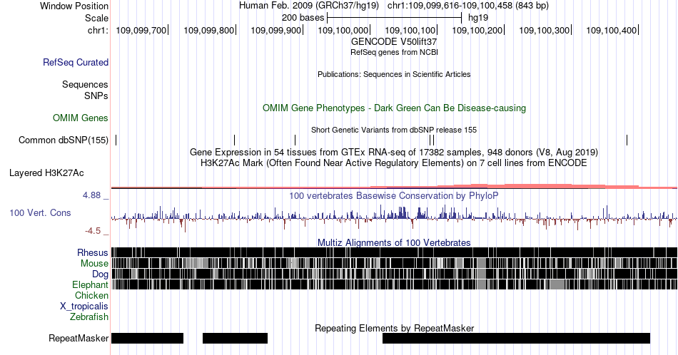The height and width of the screenshot is (355, 678).
Task: Select the Chicken alignment row label
Action: coord(91,295)
